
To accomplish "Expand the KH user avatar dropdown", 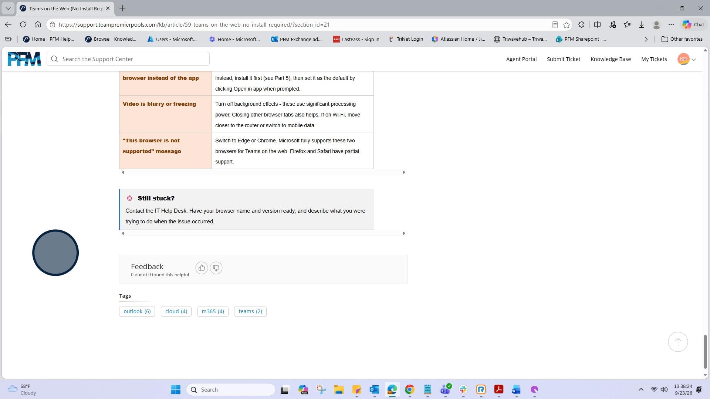I will 687,59.
